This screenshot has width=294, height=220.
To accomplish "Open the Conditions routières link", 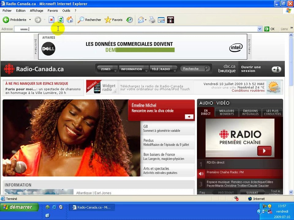I will point(248,90).
